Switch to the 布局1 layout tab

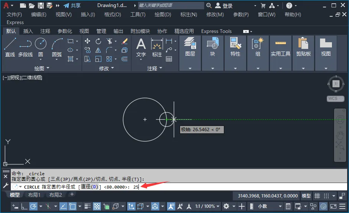(x=34, y=195)
